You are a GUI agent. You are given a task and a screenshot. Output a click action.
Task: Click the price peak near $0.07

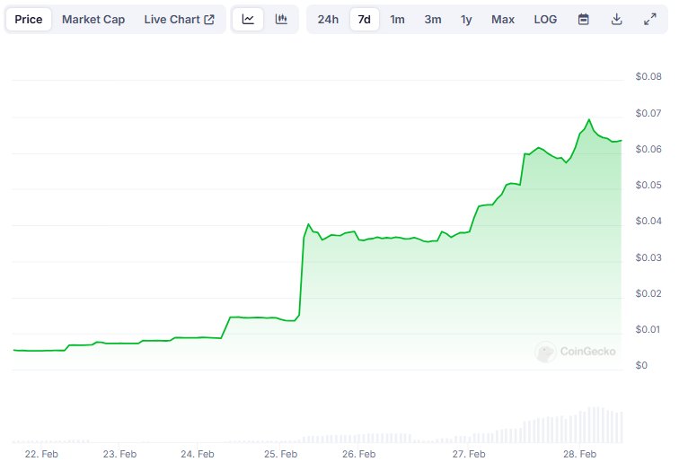tap(589, 120)
